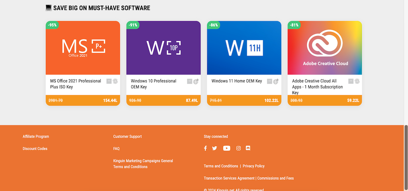Open the Transaction Services Agreement link

229,178
